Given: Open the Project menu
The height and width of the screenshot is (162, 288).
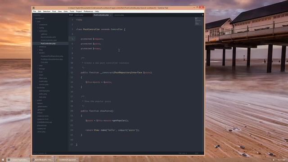Looking at the screenshot, I should coord(79,11).
